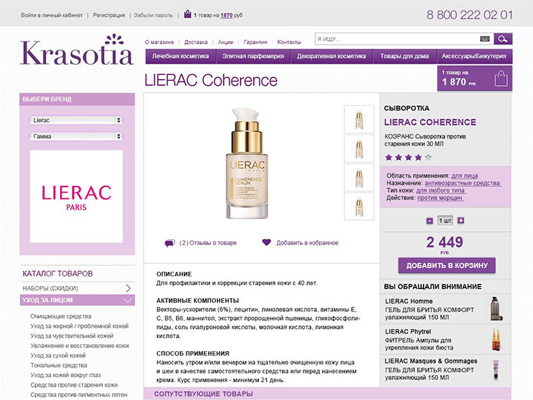This screenshot has height=400, width=533.
Task: Select the fourth product thumbnail
Action: coord(359,207)
